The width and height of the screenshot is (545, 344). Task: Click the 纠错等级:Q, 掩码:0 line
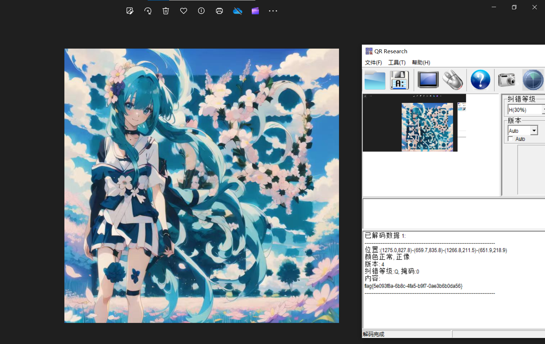[x=392, y=271]
